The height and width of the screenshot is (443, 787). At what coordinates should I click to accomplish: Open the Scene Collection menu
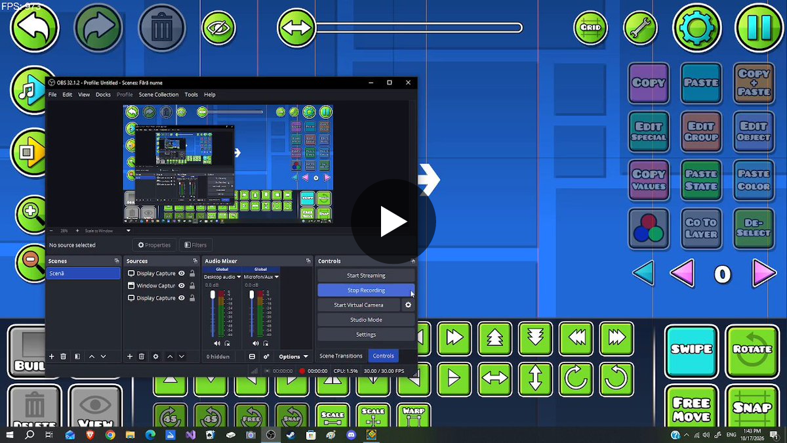coord(158,95)
